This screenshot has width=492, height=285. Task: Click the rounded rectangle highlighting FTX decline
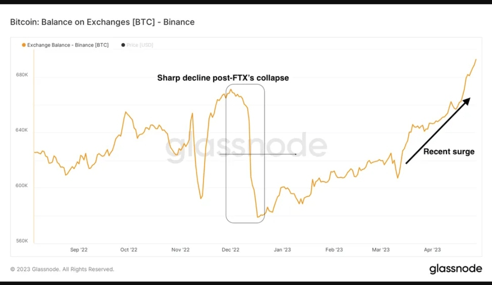pyautogui.click(x=245, y=153)
